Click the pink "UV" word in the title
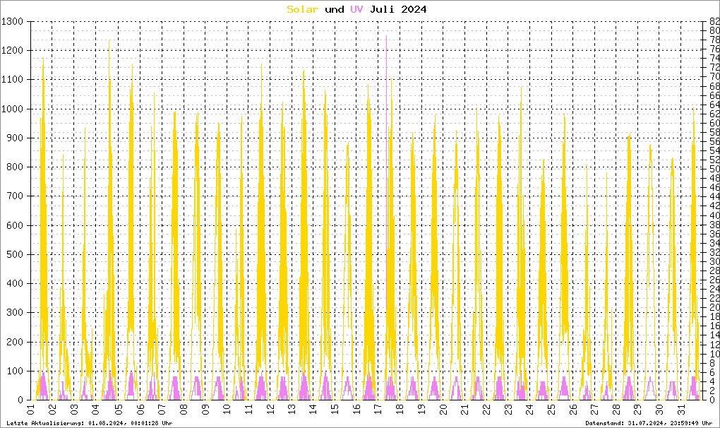 [358, 9]
